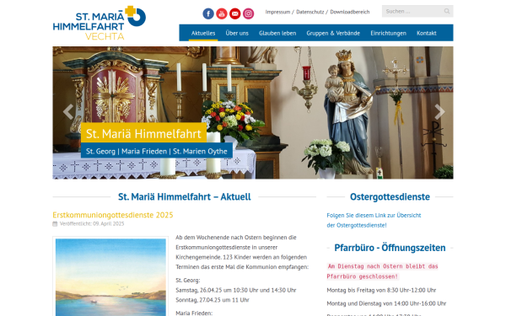
Task: Open the Datenschutz link
Action: (x=310, y=12)
